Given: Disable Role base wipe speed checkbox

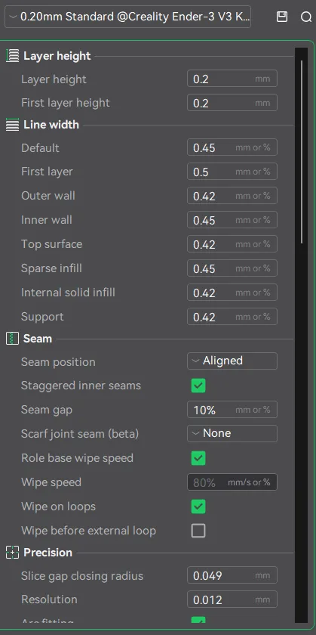Looking at the screenshot, I should click(198, 458).
